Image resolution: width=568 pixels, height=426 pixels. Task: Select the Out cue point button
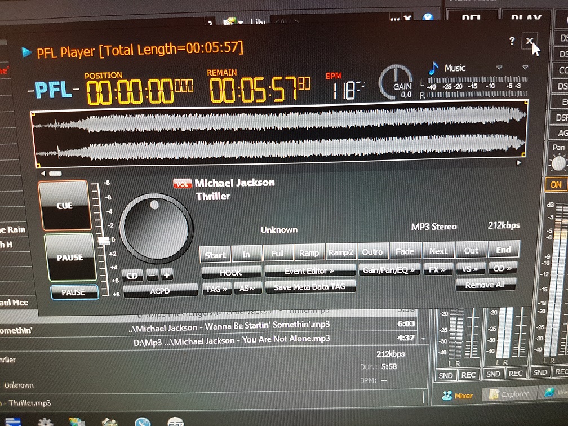pyautogui.click(x=471, y=250)
